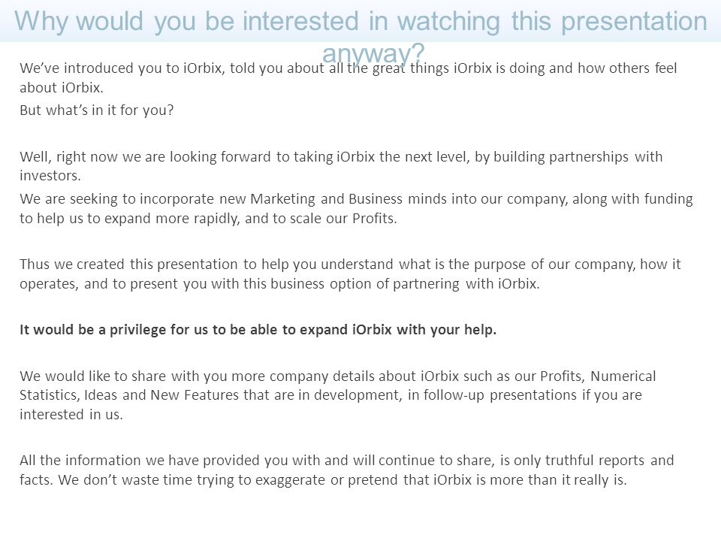The image size is (721, 541).
Task: Click the slide title 'Why would you be interested'
Action: click(x=360, y=21)
